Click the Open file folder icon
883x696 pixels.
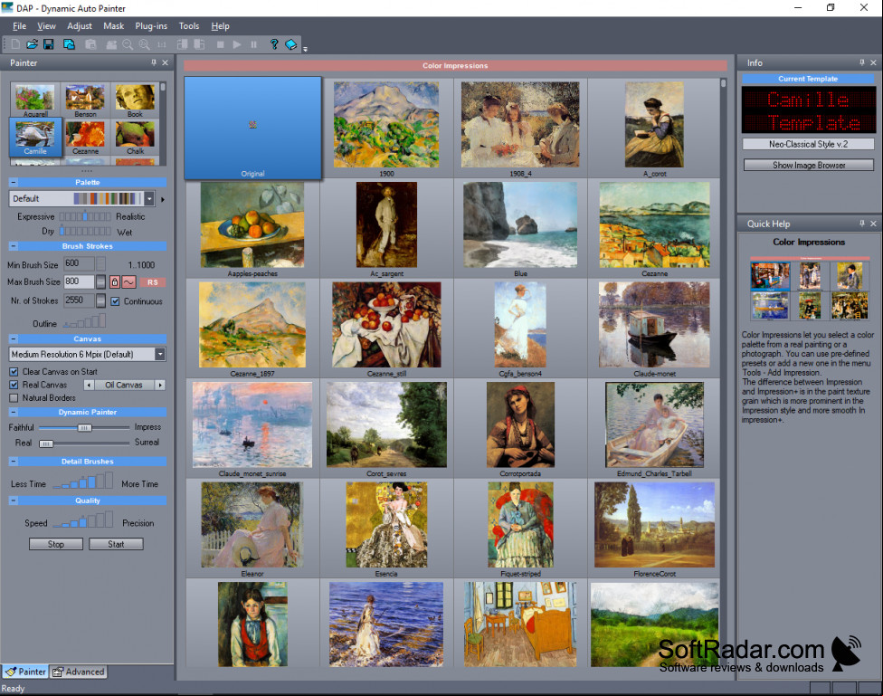(x=32, y=44)
